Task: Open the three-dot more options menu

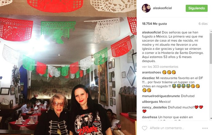Action: [x=205, y=128]
